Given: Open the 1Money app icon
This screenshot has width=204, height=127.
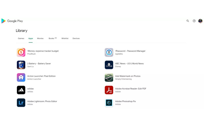Looking at the screenshot, I should click(x=21, y=52).
